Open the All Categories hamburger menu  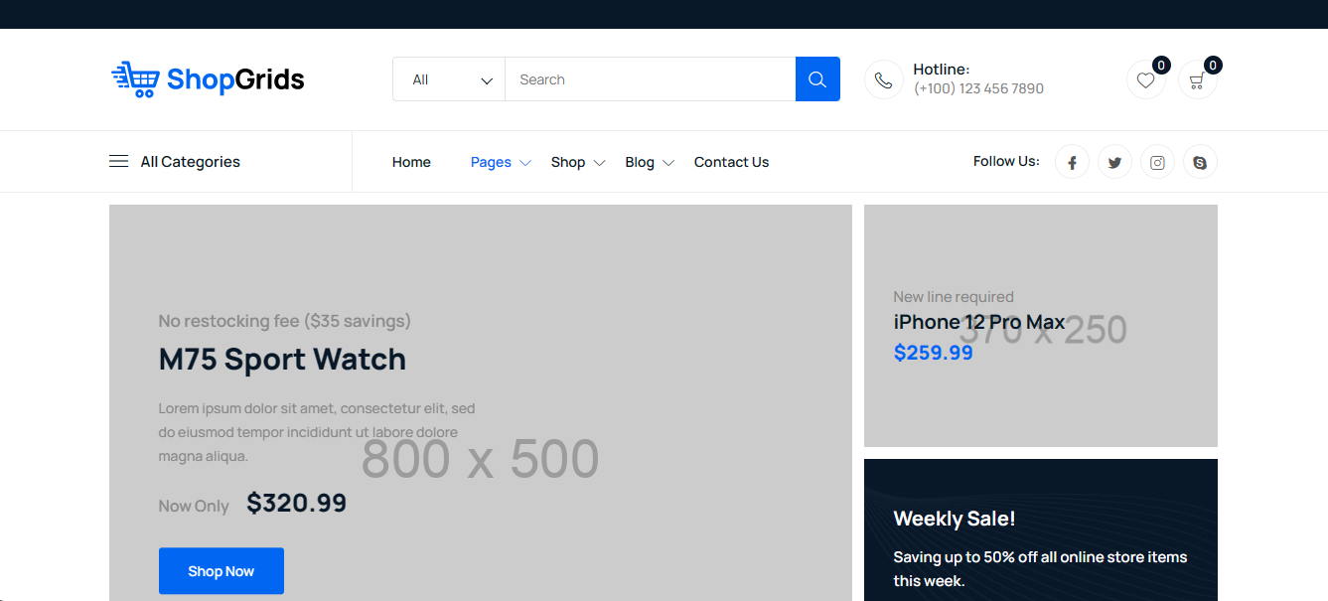(175, 162)
